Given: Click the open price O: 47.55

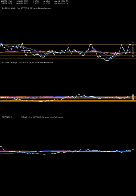Looking at the screenshot, I should click(x=36, y=1).
